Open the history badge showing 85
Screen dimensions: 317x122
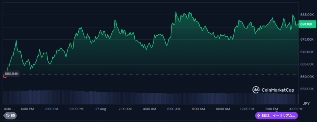(10, 115)
